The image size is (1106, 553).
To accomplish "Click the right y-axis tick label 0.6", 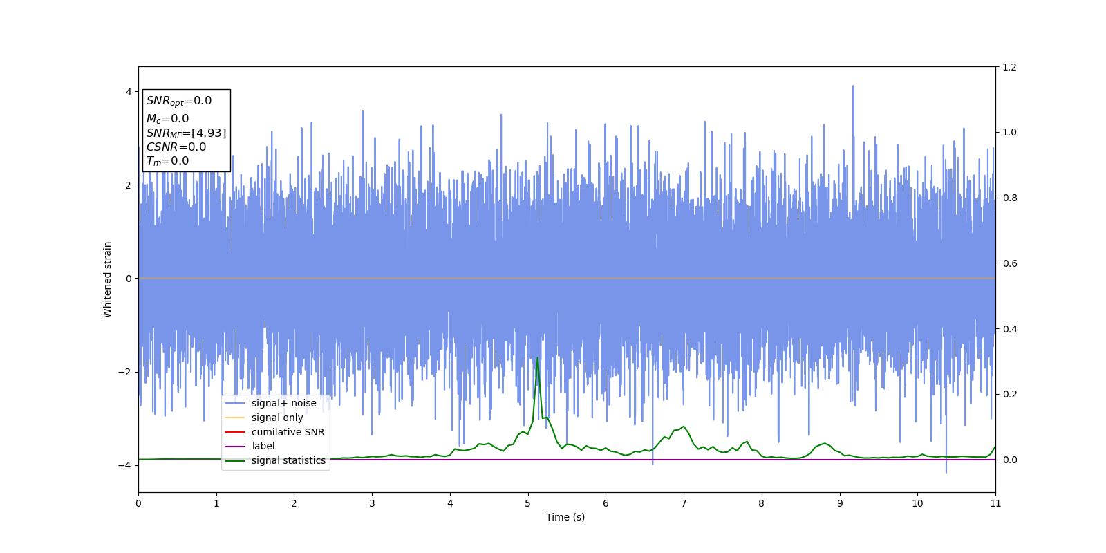I will 1009,263.
